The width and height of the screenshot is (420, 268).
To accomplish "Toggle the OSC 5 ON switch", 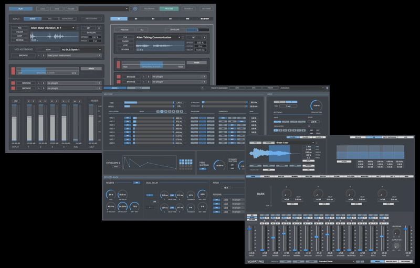I will coord(128,132).
